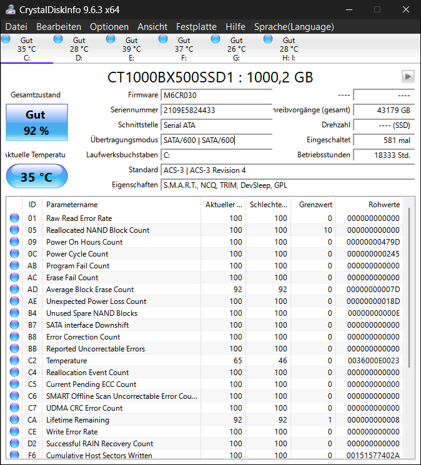This screenshot has width=421, height=465.
Task: Click status orb for drive G: tab
Action: click(215, 39)
